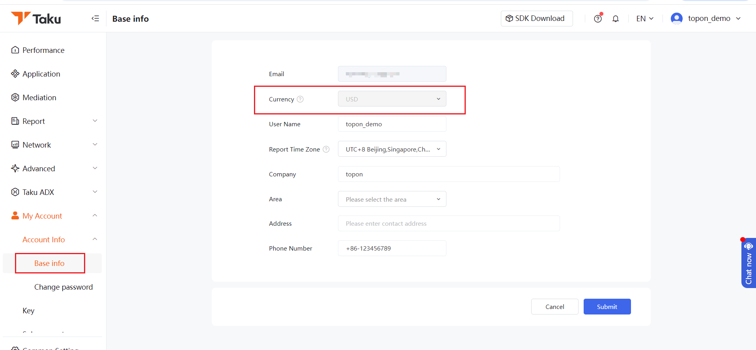Click the Advanced sparkle icon
The height and width of the screenshot is (350, 756).
(x=15, y=168)
